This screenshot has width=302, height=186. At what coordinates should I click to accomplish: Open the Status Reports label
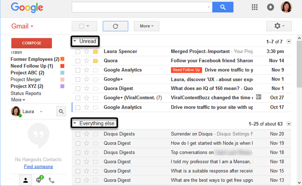(26, 93)
